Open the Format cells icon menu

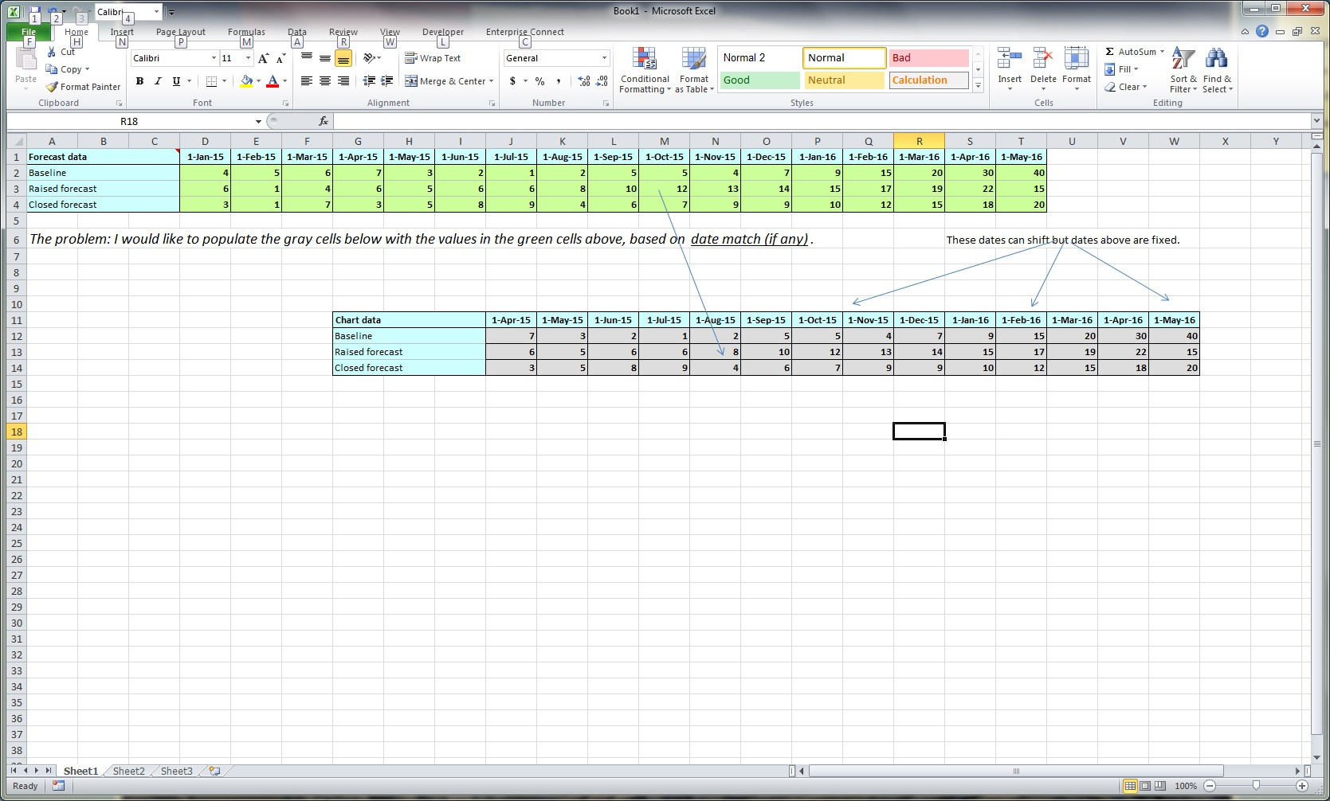point(1077,58)
